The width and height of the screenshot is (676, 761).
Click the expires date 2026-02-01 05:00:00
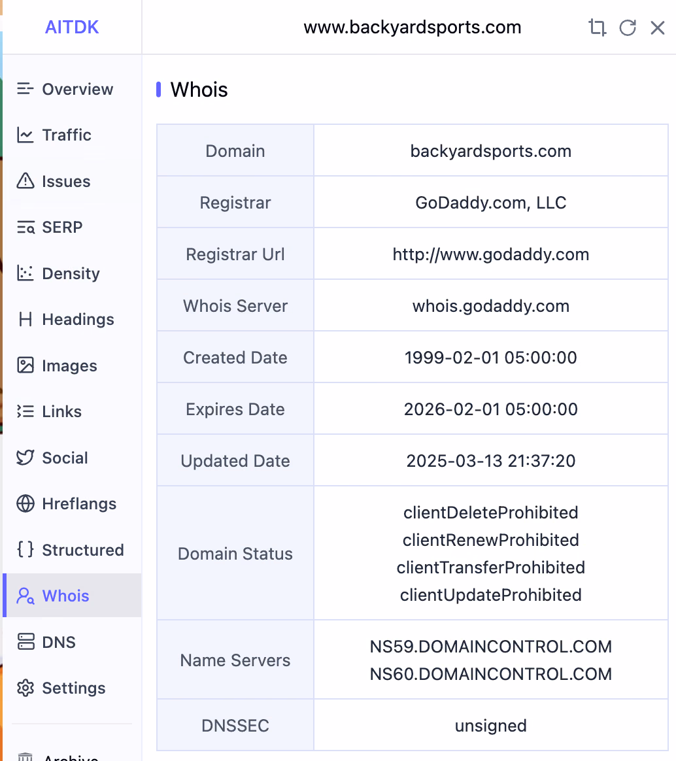pyautogui.click(x=490, y=409)
